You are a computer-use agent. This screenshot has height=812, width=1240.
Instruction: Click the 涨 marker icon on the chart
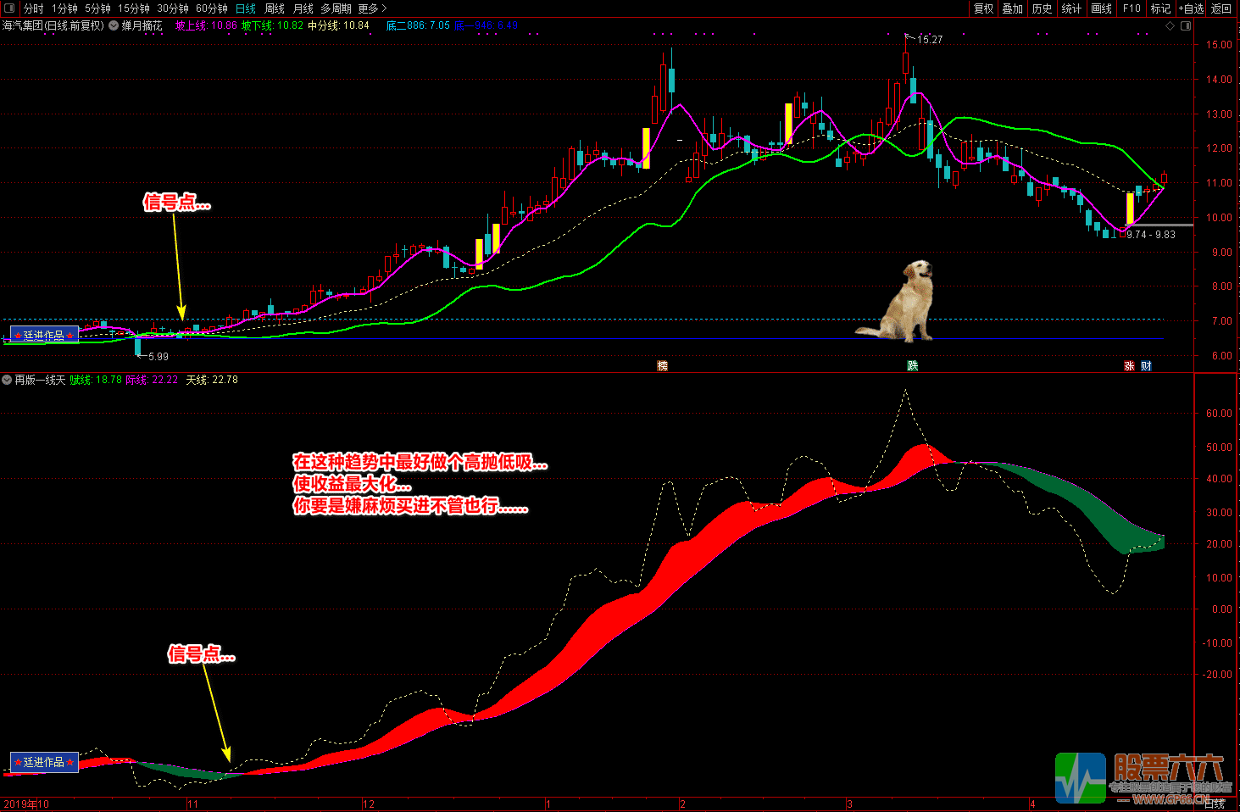coord(1129,366)
